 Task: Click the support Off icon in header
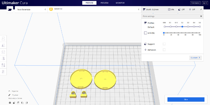pos(179,9)
